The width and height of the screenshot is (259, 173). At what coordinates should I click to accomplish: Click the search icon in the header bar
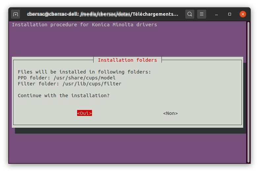(189, 14)
